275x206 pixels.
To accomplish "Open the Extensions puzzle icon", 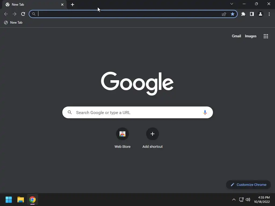I will pyautogui.click(x=243, y=14).
